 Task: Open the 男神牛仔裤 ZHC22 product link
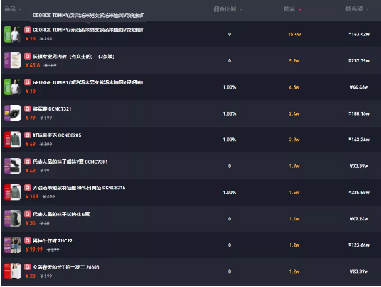pyautogui.click(x=53, y=240)
